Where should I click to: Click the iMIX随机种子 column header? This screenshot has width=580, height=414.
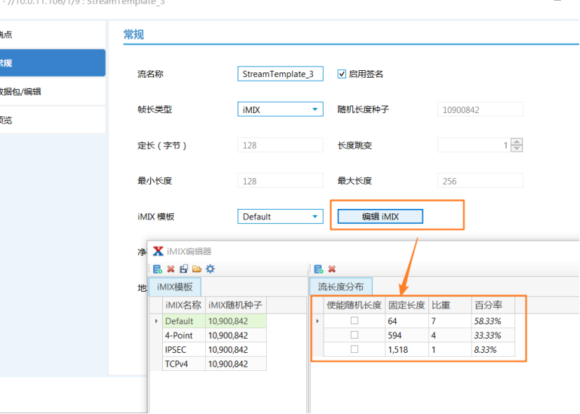click(235, 305)
